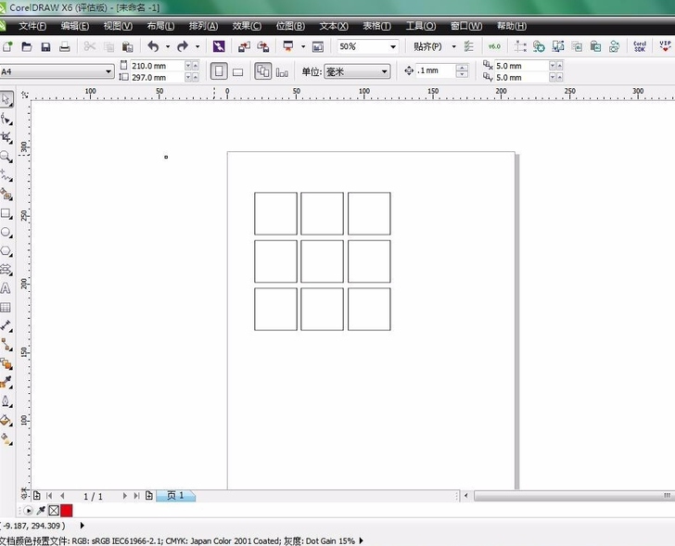Toggle apply layout to all pages
The height and width of the screenshot is (546, 675).
click(x=262, y=71)
